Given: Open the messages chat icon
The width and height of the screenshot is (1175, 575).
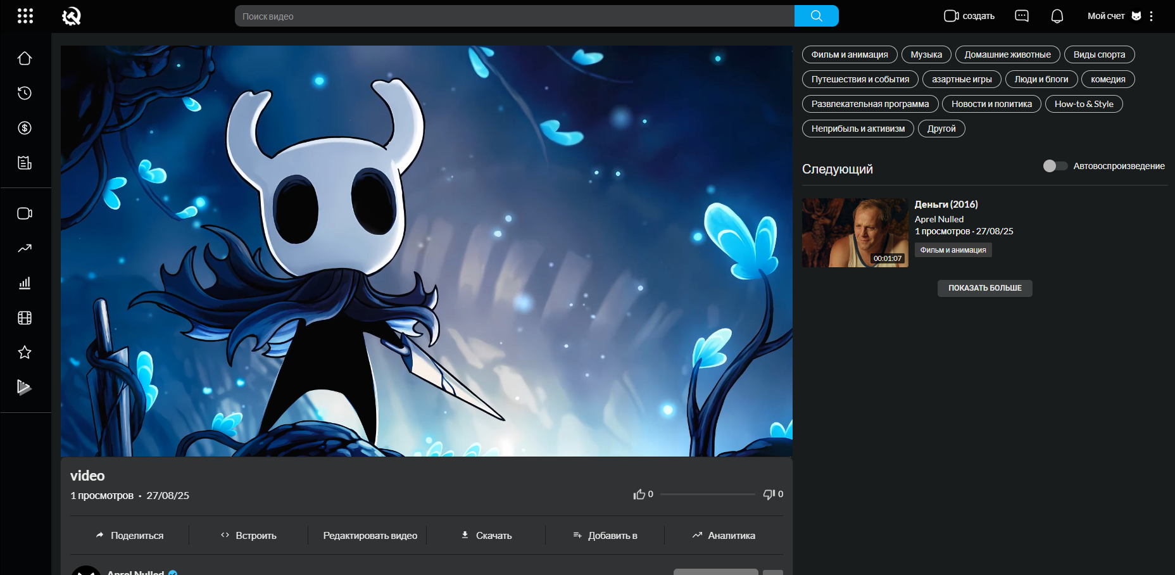Looking at the screenshot, I should coord(1022,16).
